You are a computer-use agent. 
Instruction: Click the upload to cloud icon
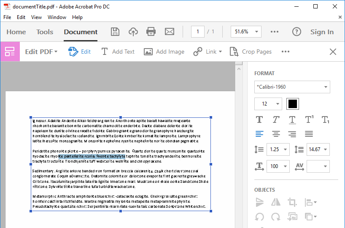[x=133, y=32]
